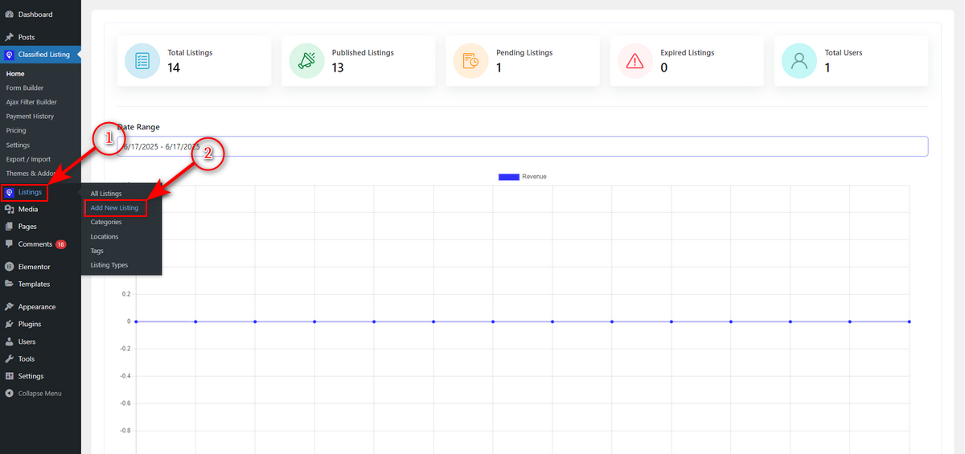Choose Add New Listing in flyout
965x454 pixels.
tap(115, 208)
